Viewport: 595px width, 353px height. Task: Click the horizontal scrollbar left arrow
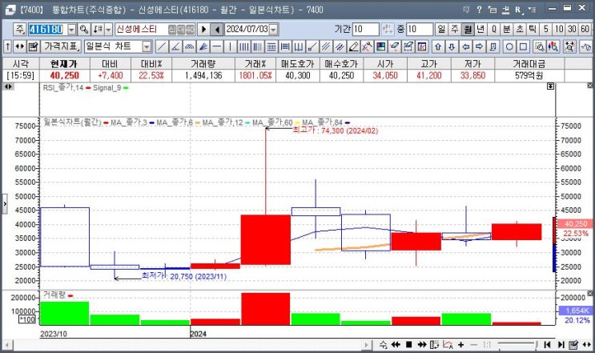coord(7,345)
